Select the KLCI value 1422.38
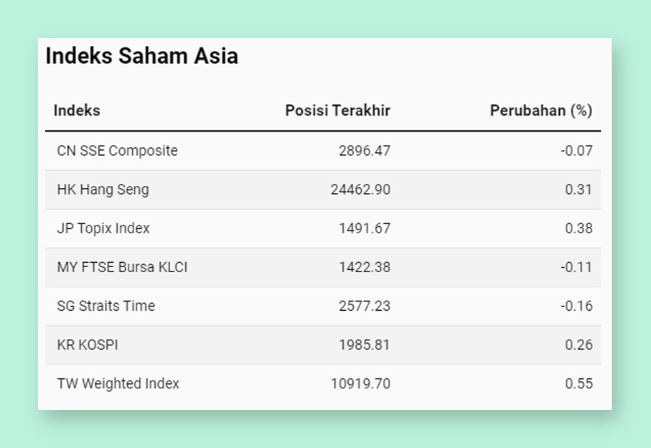 click(365, 267)
